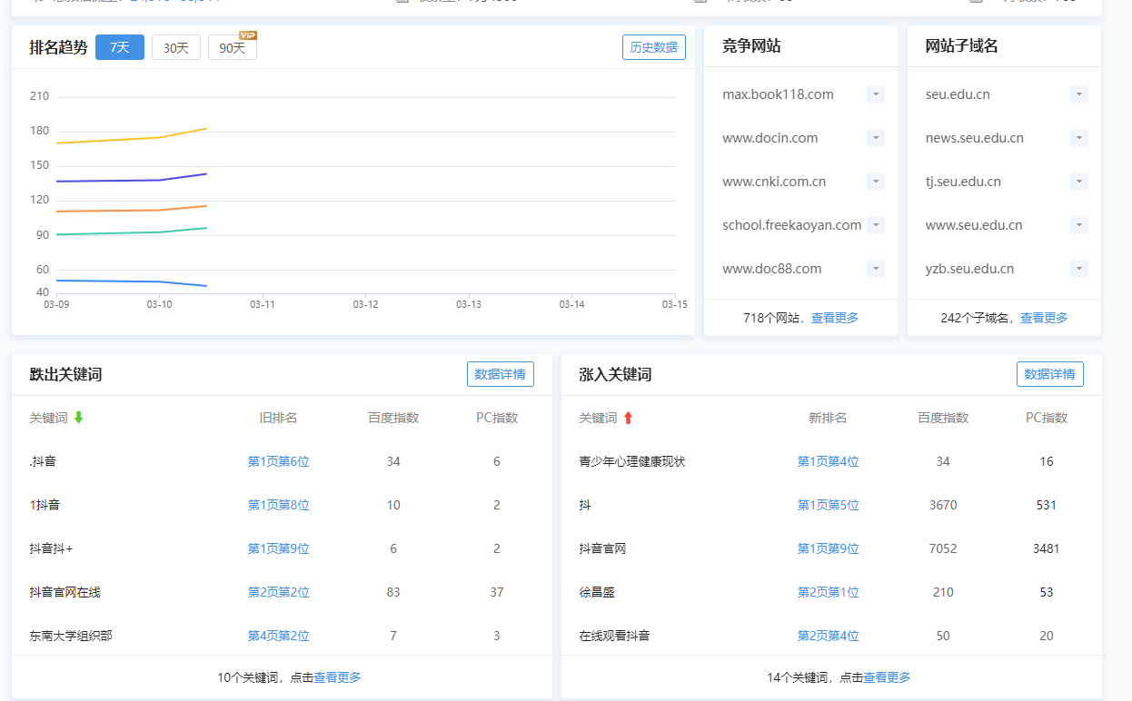Select competitor site www.cnki.com.cn
This screenshot has width=1132, height=701.
(x=774, y=182)
